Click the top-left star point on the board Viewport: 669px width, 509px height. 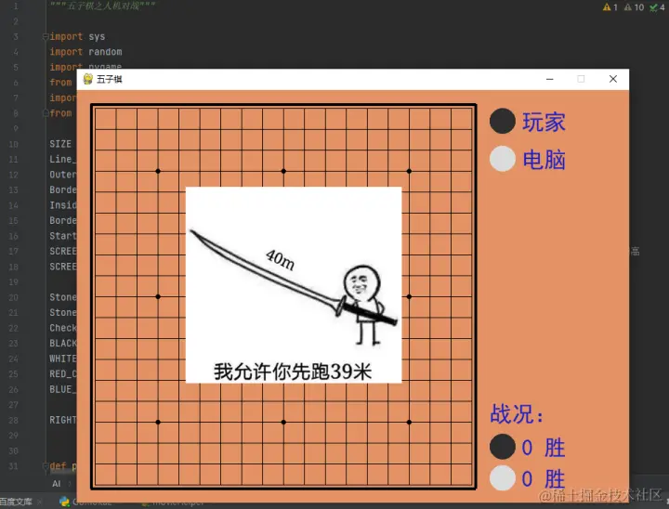(x=158, y=171)
